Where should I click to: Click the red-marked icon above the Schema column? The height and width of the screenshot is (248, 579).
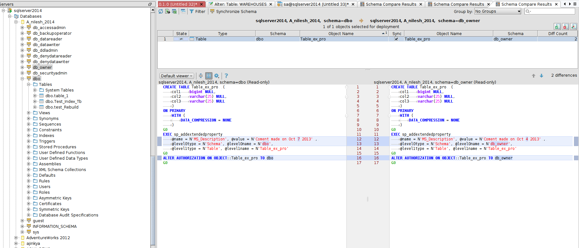point(566,27)
